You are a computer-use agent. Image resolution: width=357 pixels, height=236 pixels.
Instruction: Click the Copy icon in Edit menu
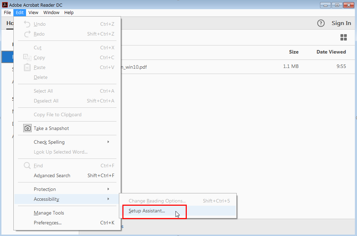point(27,57)
